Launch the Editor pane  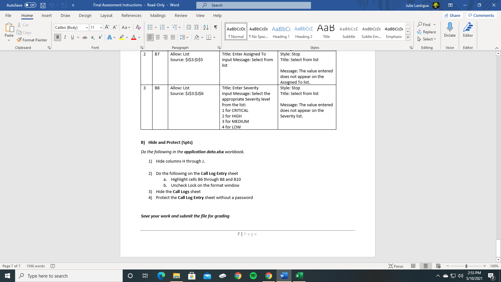(x=468, y=31)
